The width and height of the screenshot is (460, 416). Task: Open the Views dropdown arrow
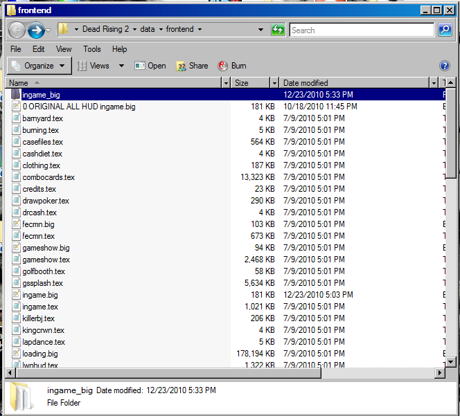click(x=121, y=66)
